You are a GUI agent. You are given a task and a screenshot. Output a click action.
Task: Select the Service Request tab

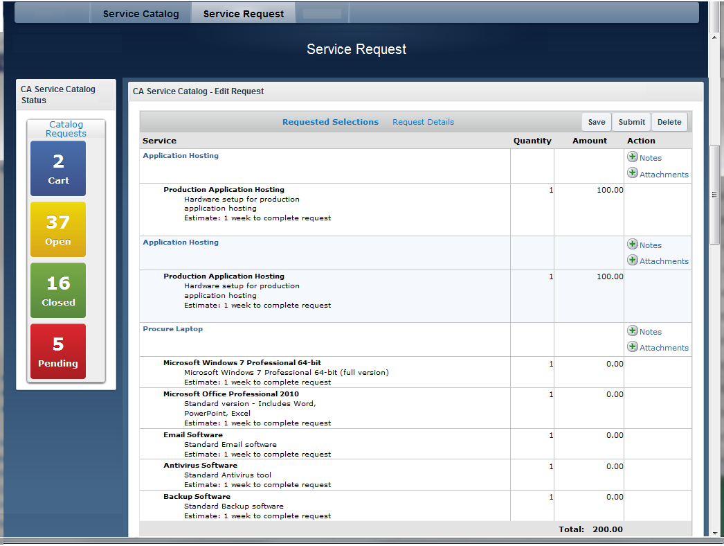coord(244,14)
